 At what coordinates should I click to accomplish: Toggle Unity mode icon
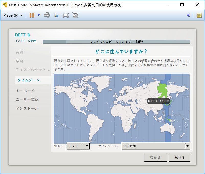pyautogui.click(x=75, y=15)
